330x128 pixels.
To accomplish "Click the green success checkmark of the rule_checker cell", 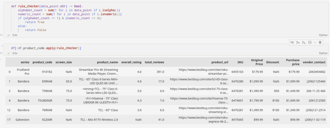I will click(x=9, y=35).
